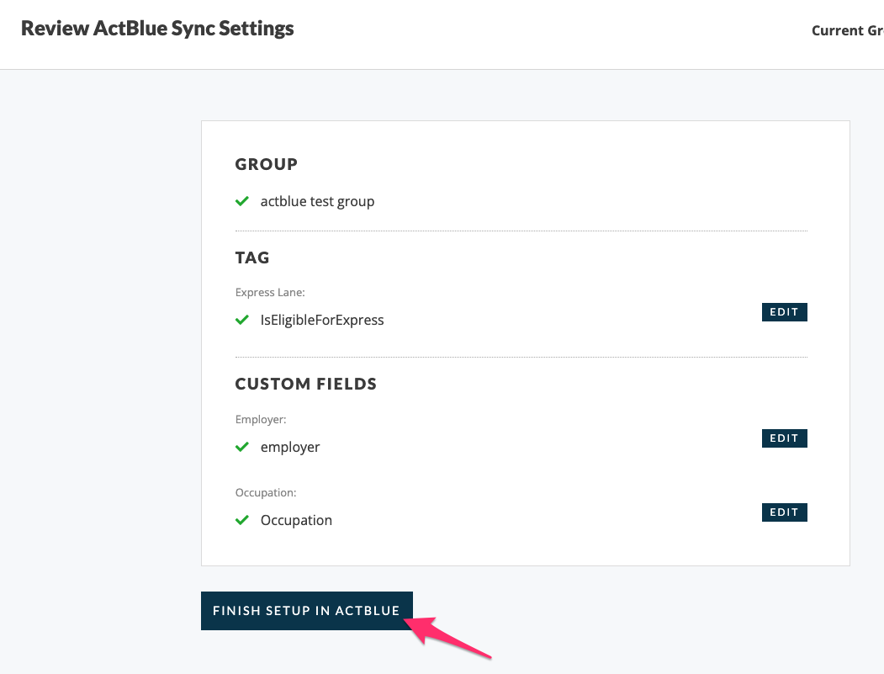Edit the Occupation custom field
The width and height of the screenshot is (884, 674).
(x=784, y=512)
